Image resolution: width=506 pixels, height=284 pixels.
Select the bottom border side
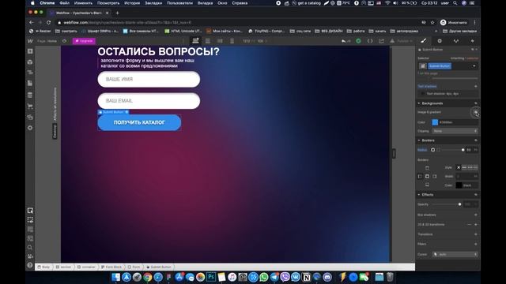pyautogui.click(x=427, y=185)
